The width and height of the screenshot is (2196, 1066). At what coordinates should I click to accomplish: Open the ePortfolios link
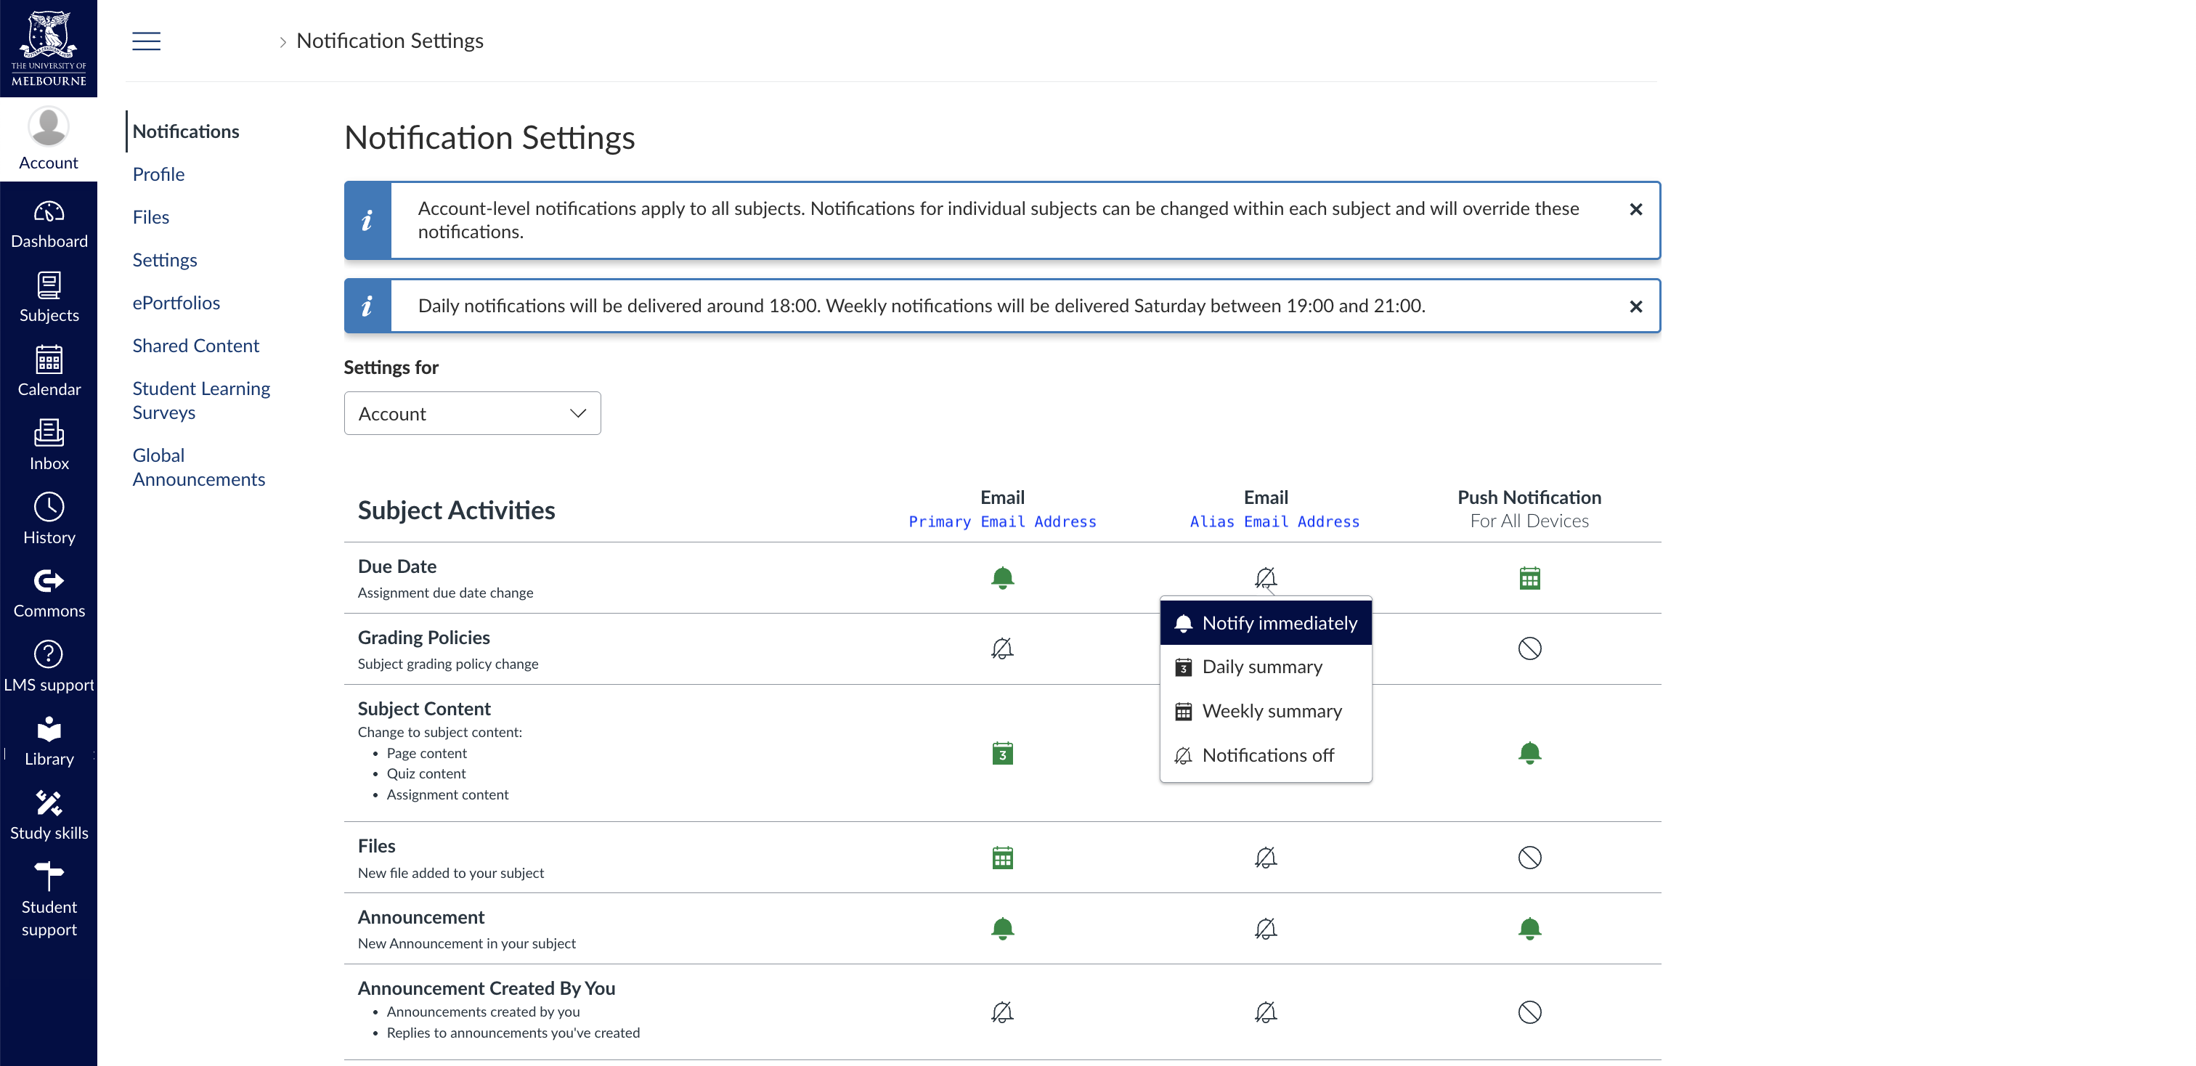176,303
